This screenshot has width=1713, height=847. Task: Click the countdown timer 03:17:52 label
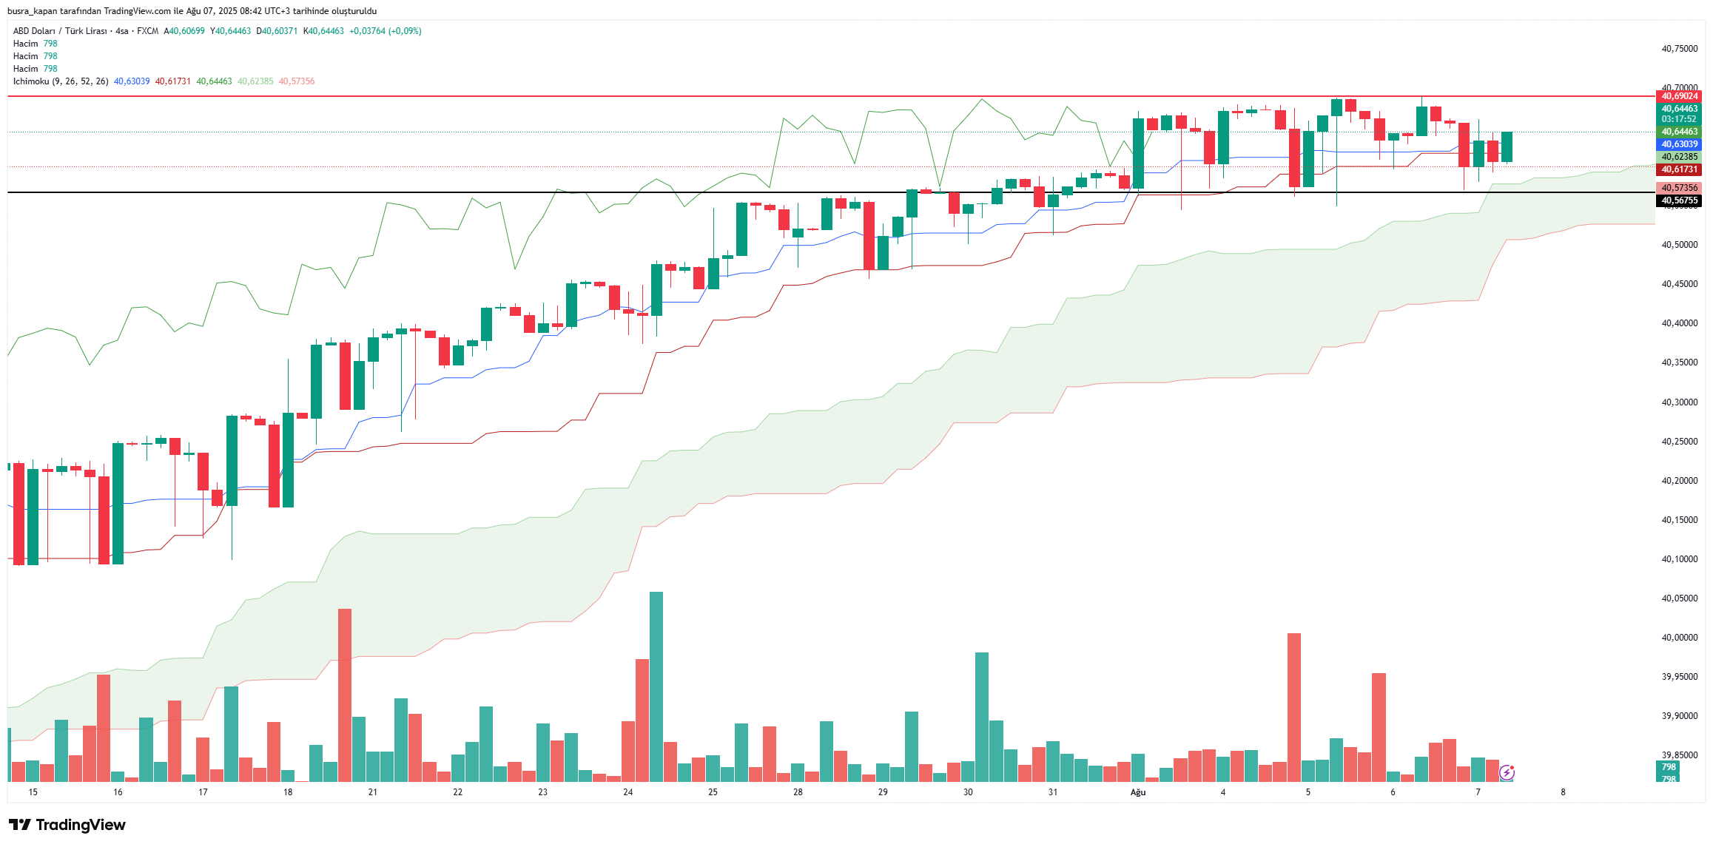click(1679, 119)
